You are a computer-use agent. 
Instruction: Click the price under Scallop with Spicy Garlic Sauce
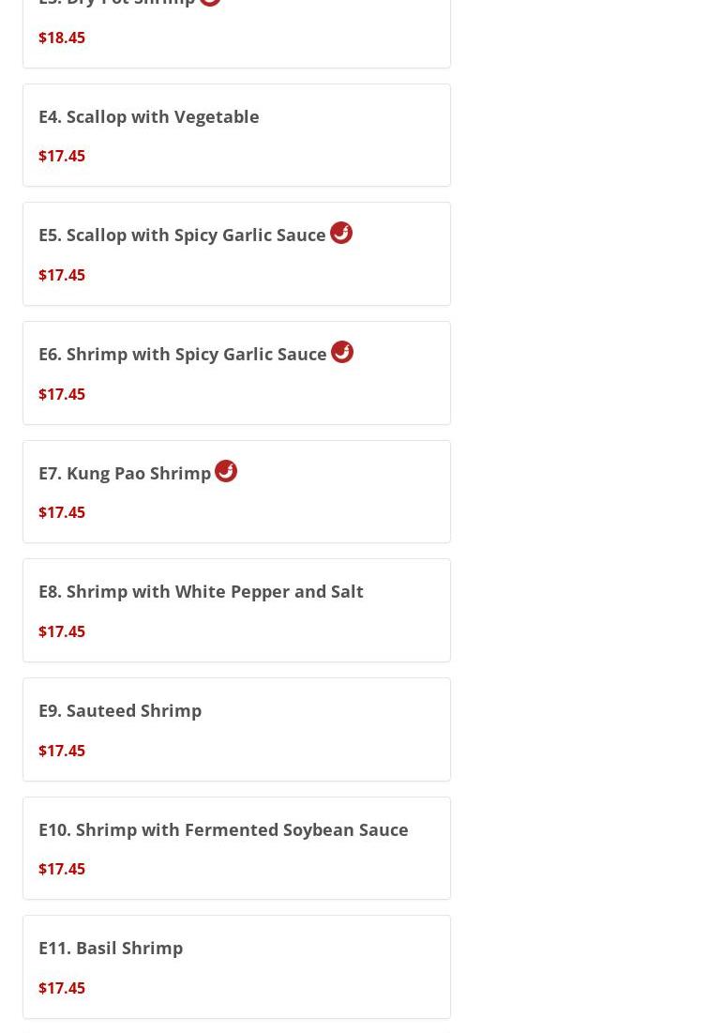coord(62,275)
